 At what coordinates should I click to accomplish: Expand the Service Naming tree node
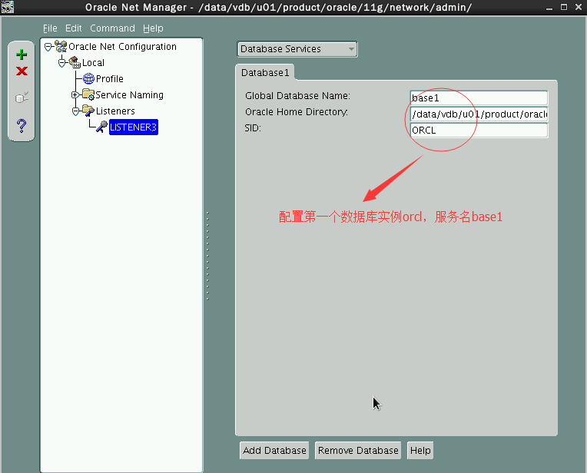75,94
